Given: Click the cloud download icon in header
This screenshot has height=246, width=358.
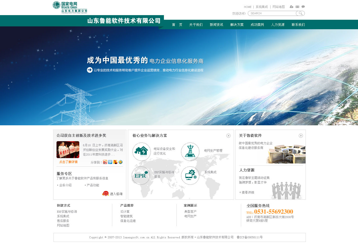Looking at the screenshot, I should click(x=291, y=7).
